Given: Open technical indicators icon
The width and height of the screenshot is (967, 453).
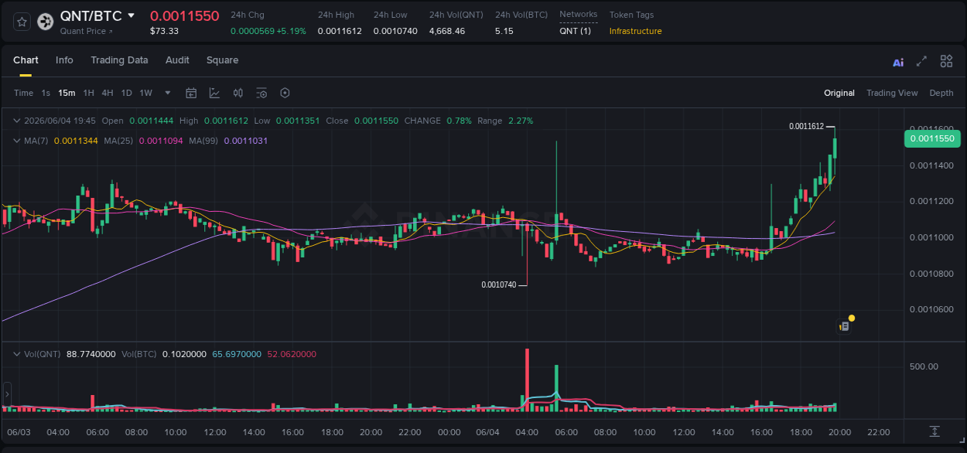Looking at the screenshot, I should (x=214, y=93).
